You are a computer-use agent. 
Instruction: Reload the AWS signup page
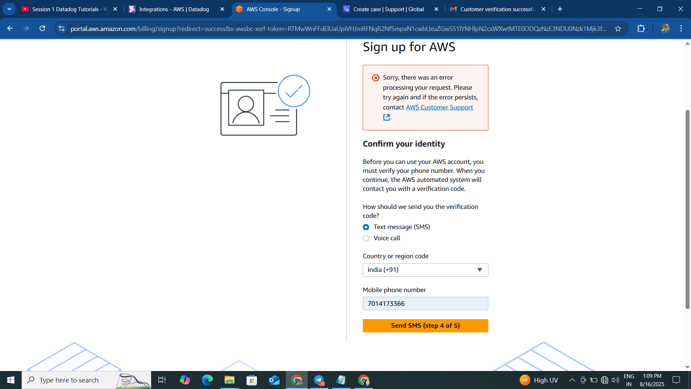42,28
